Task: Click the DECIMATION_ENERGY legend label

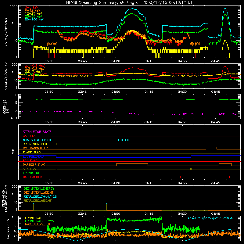Action: click(x=39, y=188)
